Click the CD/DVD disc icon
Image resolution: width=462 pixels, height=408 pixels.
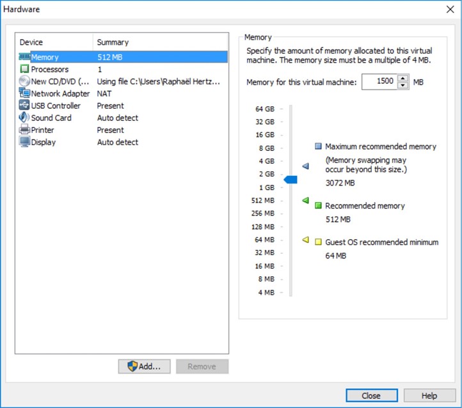pos(24,81)
